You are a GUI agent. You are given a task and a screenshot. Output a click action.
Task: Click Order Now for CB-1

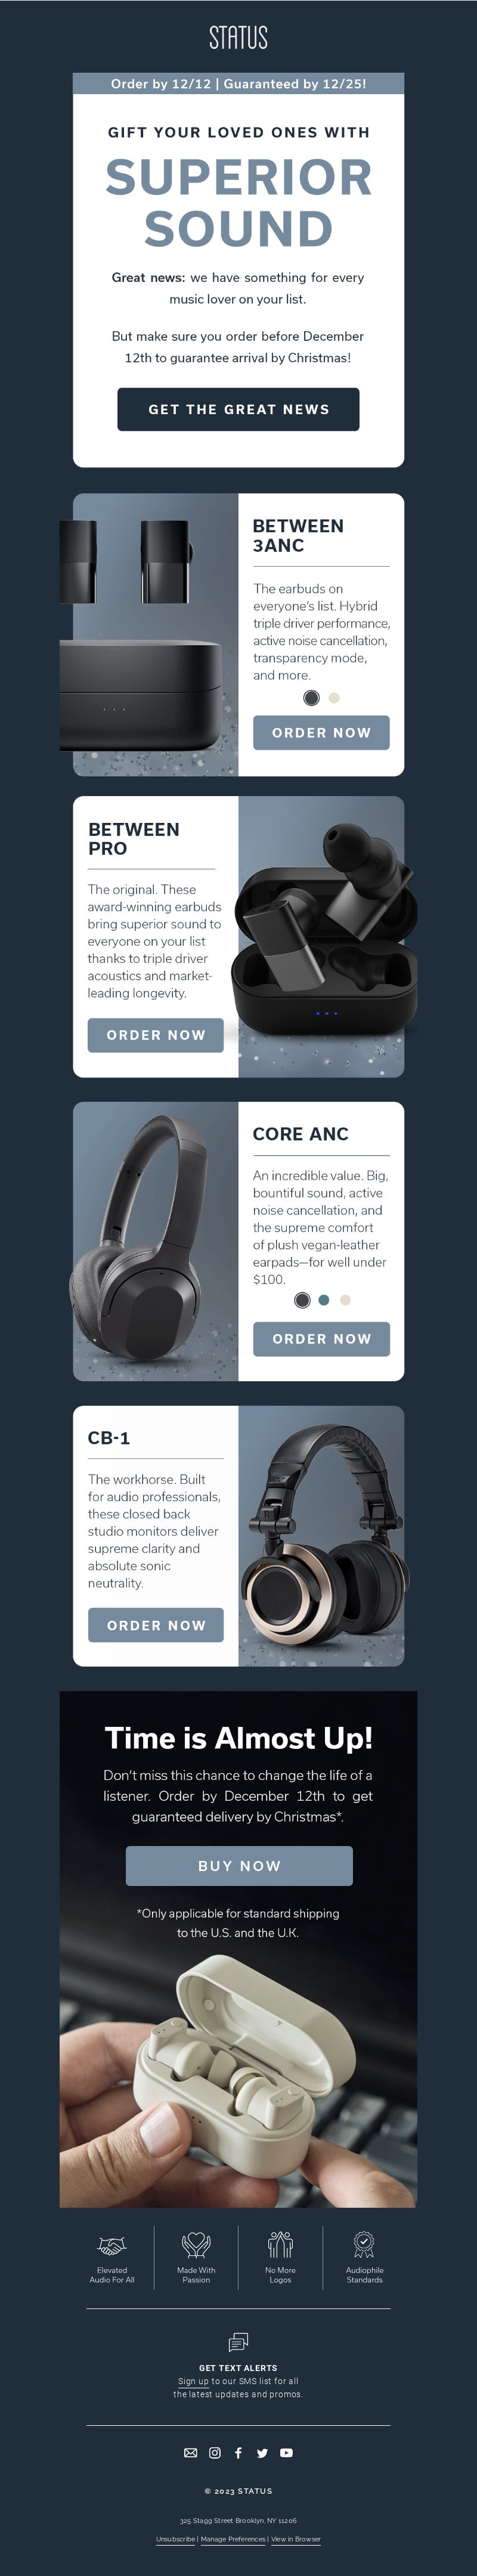(x=156, y=1625)
